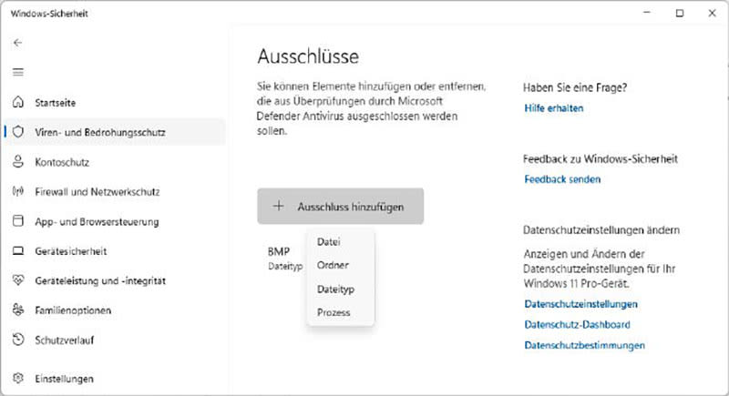
Task: Click the Ausschluss hinzufügen button
Action: [340, 207]
